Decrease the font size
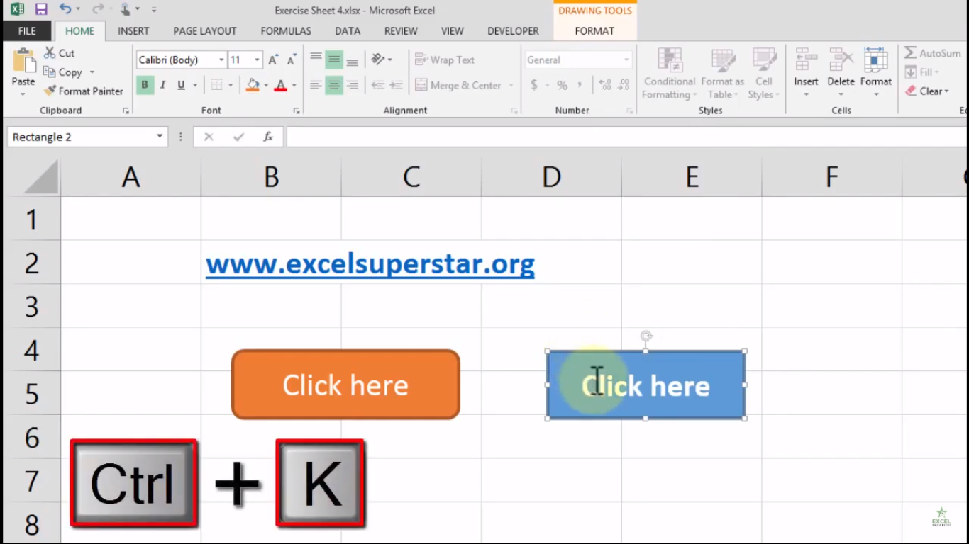Image resolution: width=969 pixels, height=544 pixels. click(291, 60)
